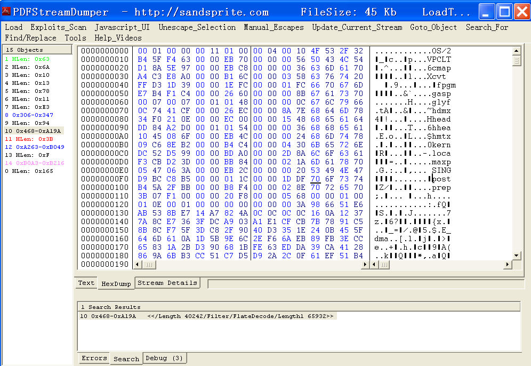This screenshot has height=366, width=531.
Task: Switch to the Text tab
Action: click(86, 283)
